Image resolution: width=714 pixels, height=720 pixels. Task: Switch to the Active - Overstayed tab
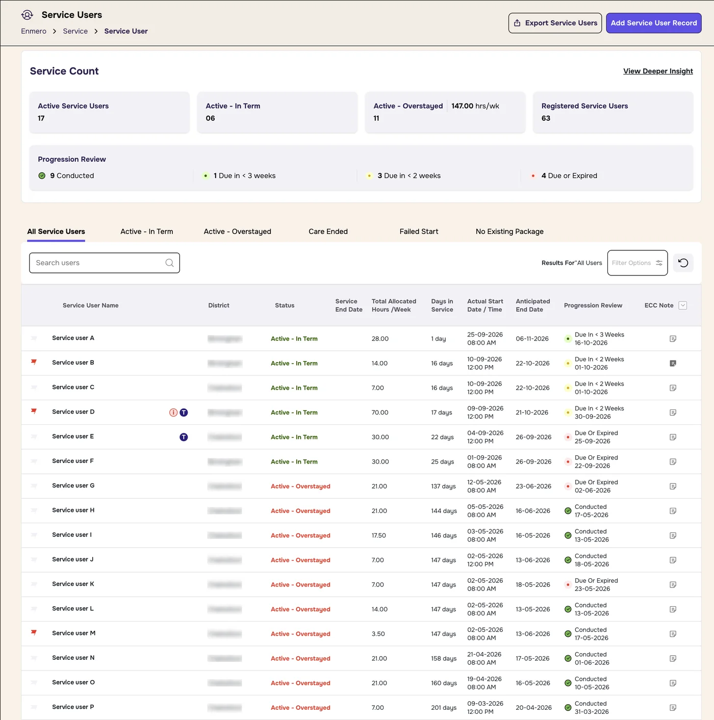point(238,232)
